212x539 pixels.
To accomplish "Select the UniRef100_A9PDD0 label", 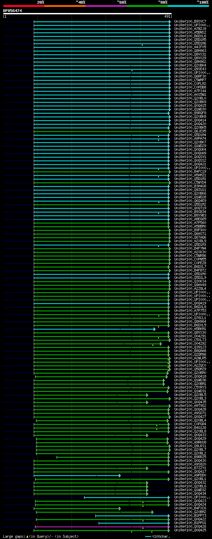I will click(x=190, y=475).
